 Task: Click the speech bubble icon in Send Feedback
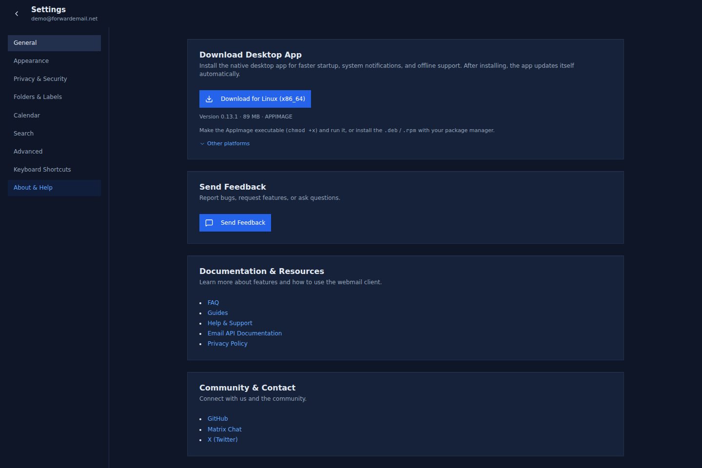coord(209,223)
